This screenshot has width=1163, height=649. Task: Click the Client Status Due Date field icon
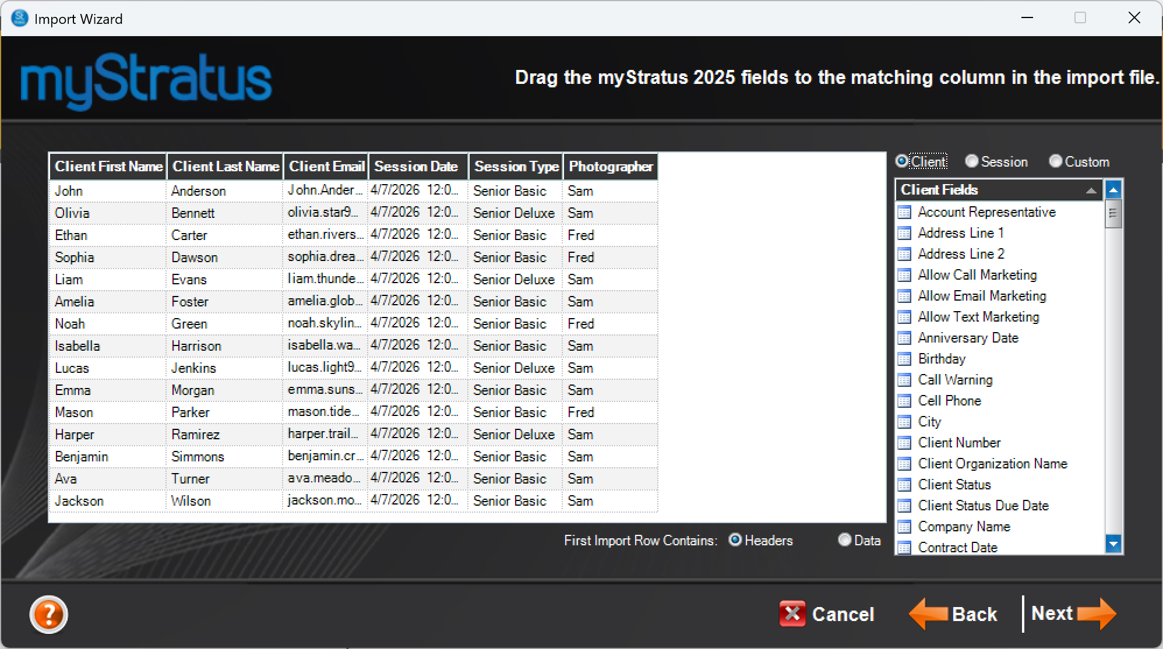(904, 506)
